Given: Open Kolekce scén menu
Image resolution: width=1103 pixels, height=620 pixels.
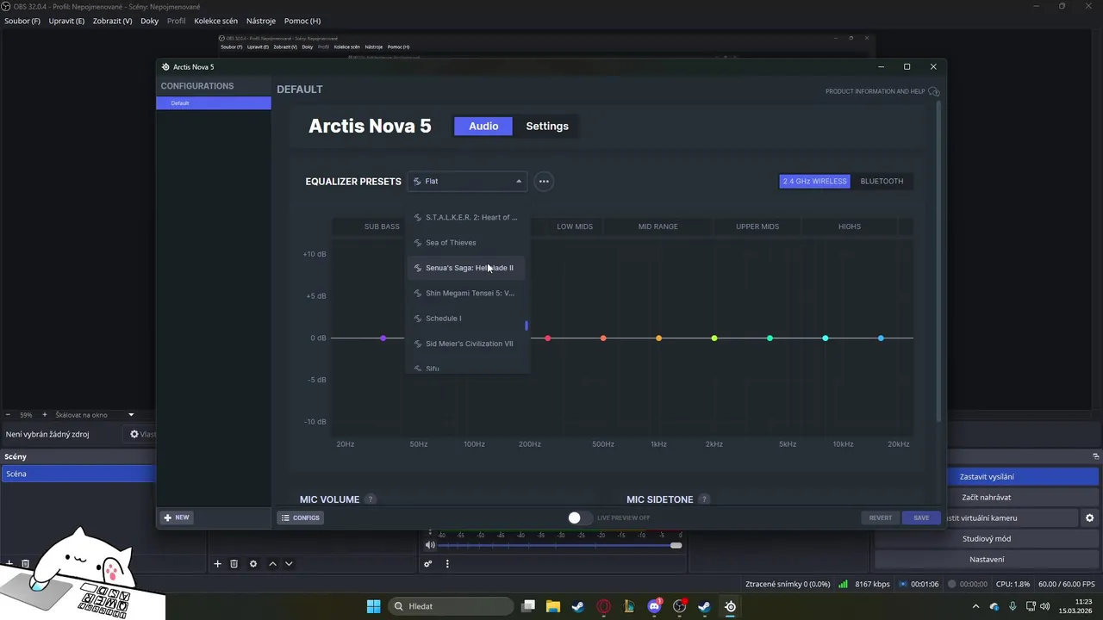Looking at the screenshot, I should pyautogui.click(x=215, y=21).
